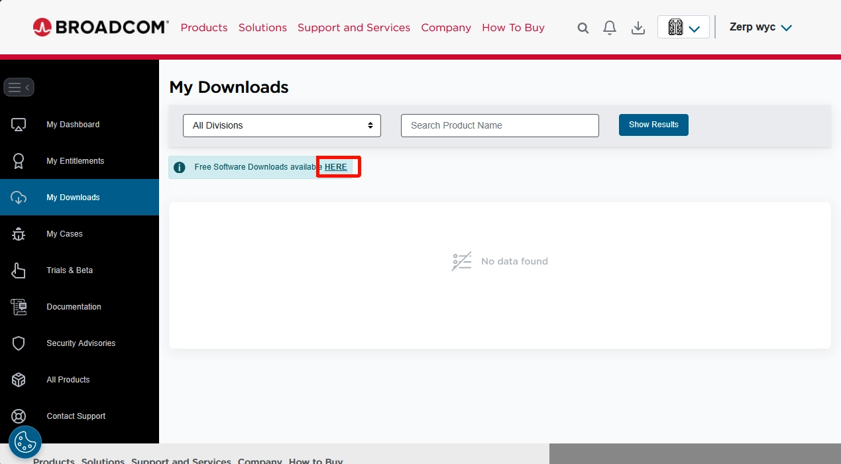Open the Zerp wyc user menu

coord(760,28)
